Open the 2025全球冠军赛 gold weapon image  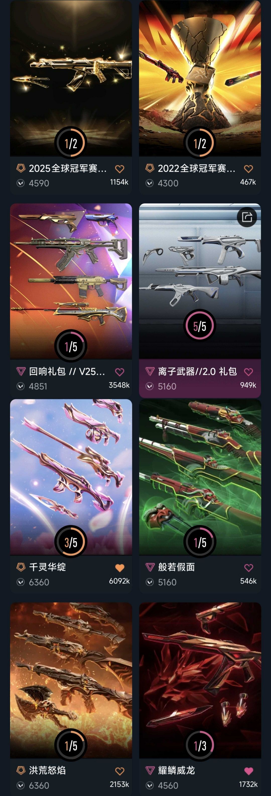71,78
